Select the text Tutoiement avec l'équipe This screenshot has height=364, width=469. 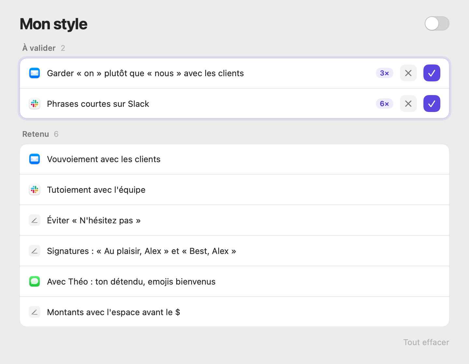96,190
